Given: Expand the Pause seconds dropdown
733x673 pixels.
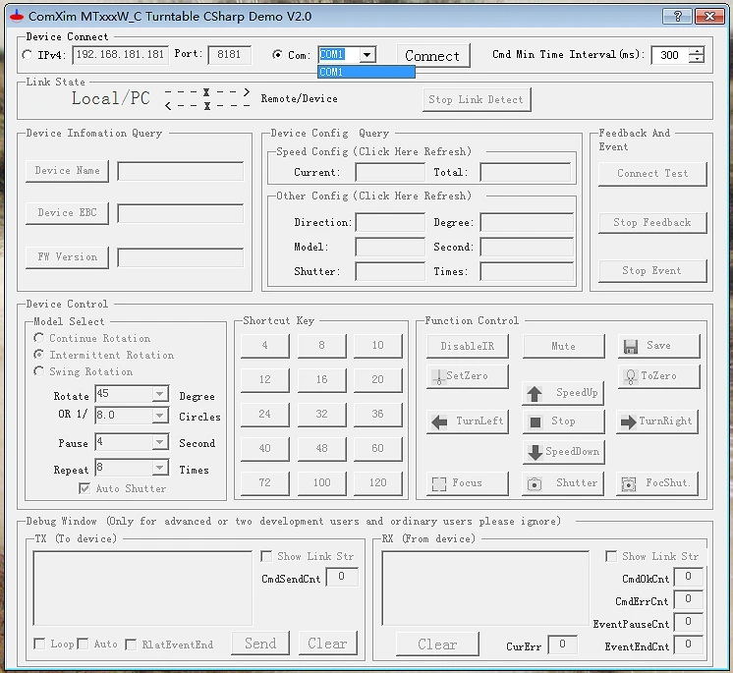Looking at the screenshot, I should [160, 442].
